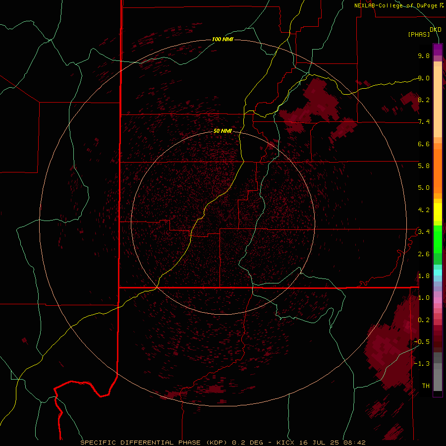Select the 1.8 scale value
Image resolution: width=446 pixels, height=446 pixels.
424,276
